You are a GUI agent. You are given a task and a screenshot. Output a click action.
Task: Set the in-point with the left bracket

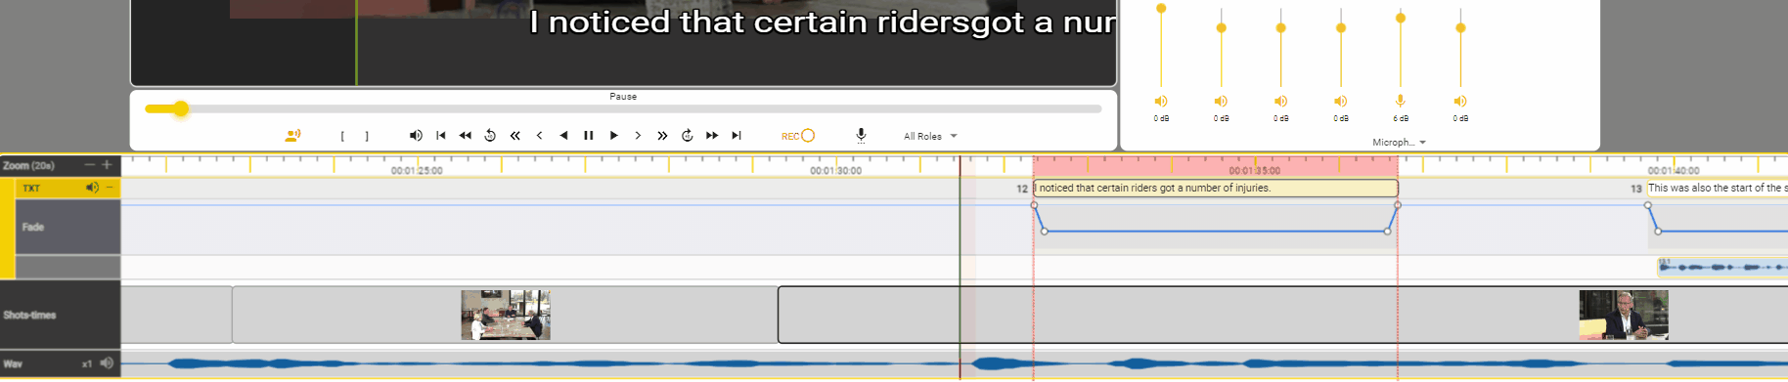[342, 137]
